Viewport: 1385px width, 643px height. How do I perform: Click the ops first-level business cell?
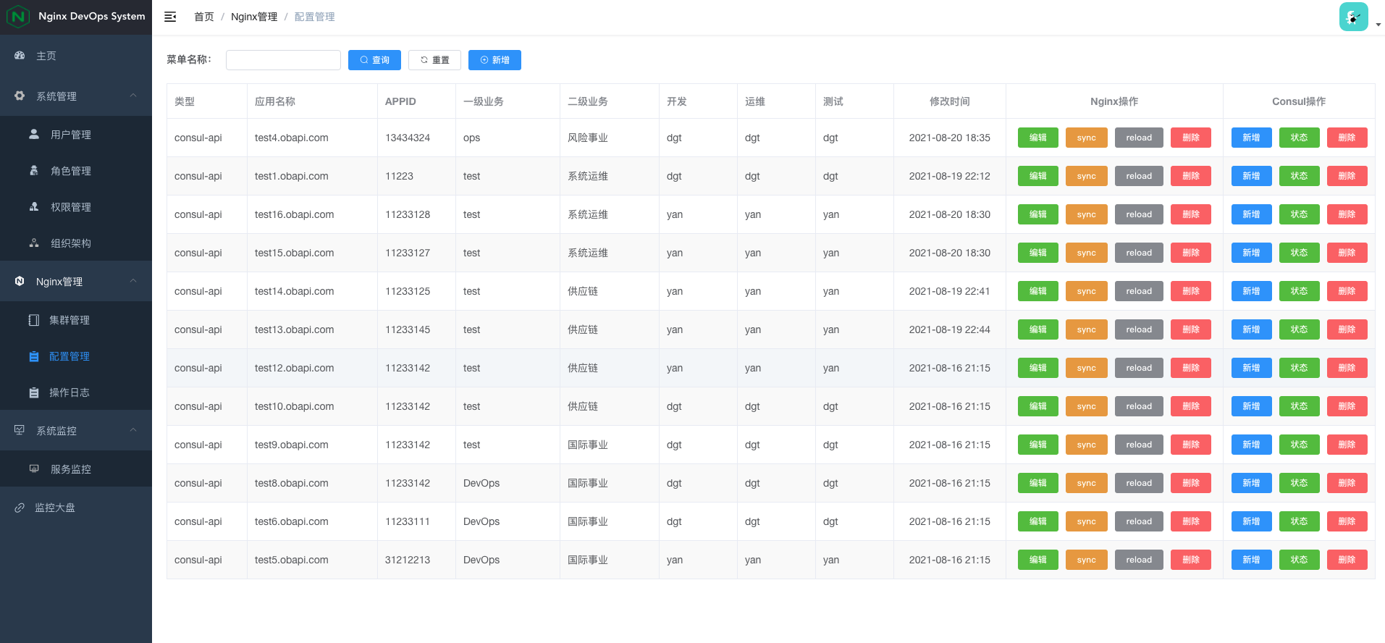[x=471, y=138]
